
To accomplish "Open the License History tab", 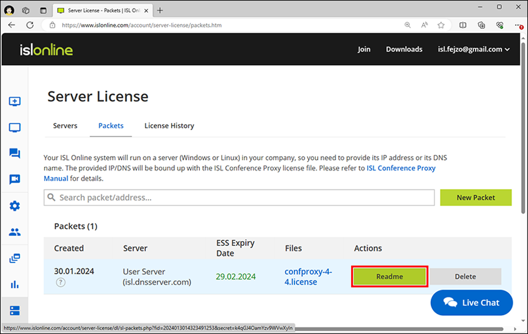I will click(x=169, y=126).
